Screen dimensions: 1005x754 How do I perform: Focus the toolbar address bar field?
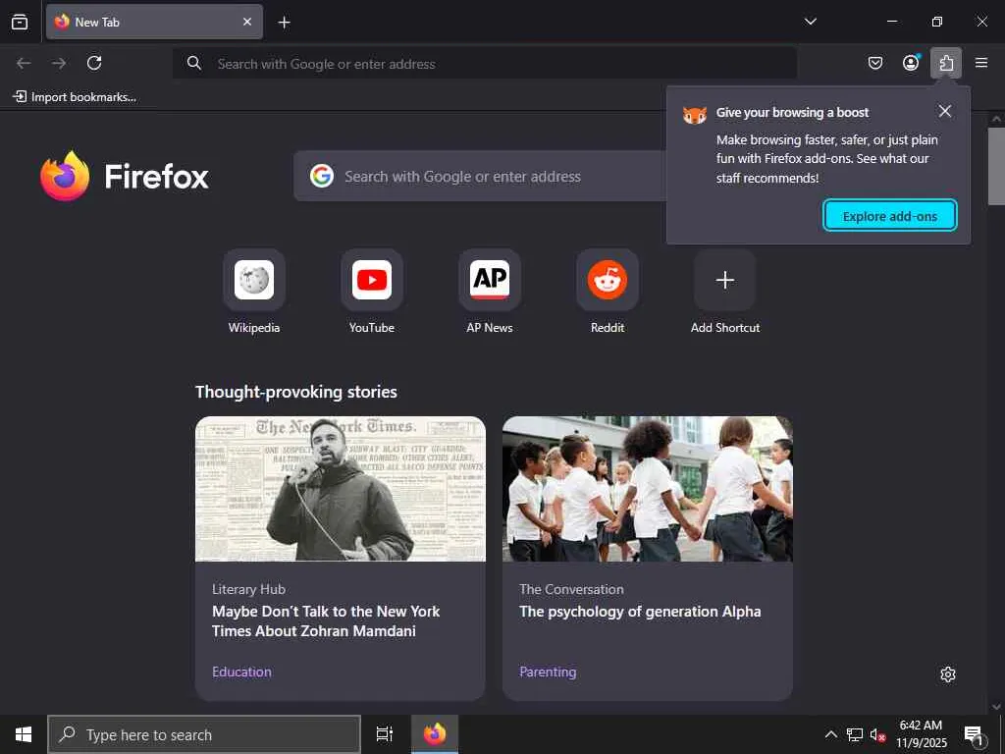(x=485, y=64)
